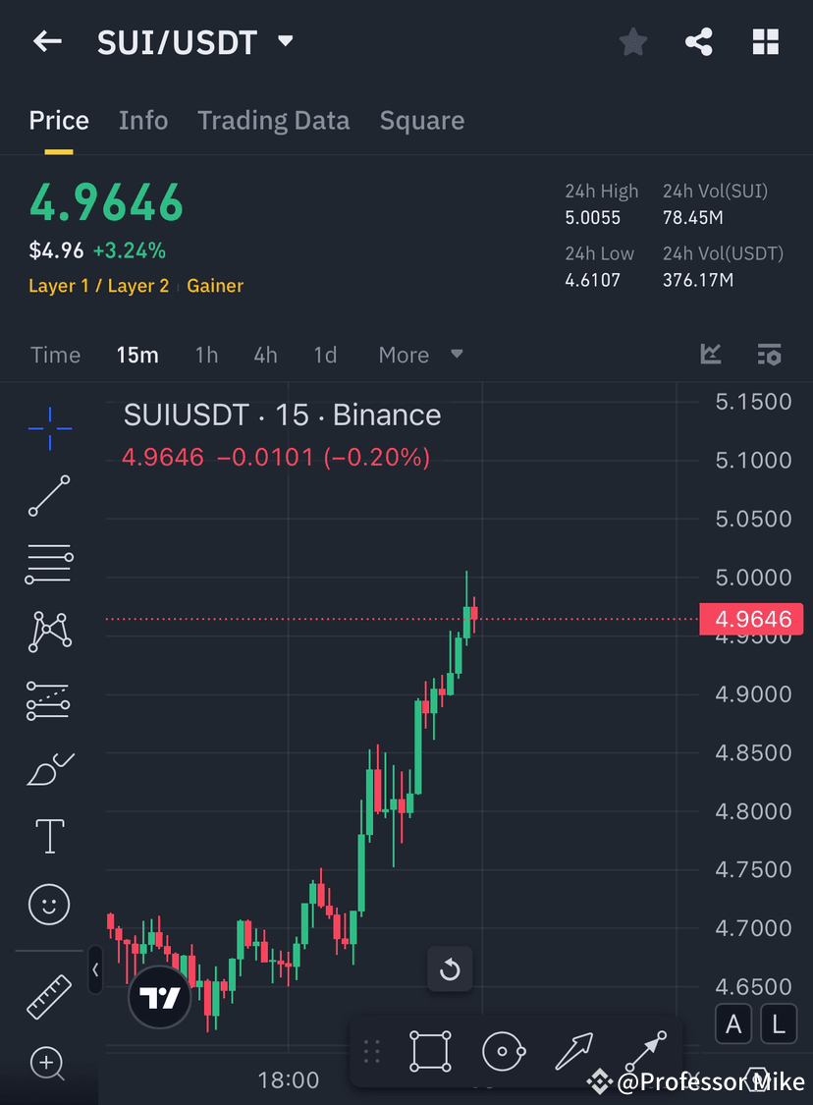Open the forecast drawing tool
Screen dimensions: 813x1105
(x=49, y=699)
